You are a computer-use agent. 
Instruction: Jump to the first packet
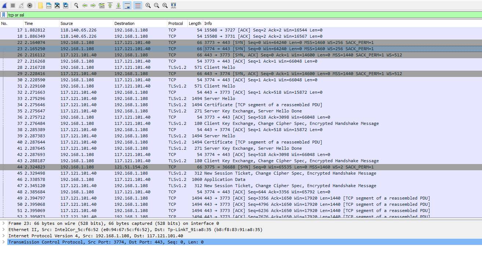110,5
